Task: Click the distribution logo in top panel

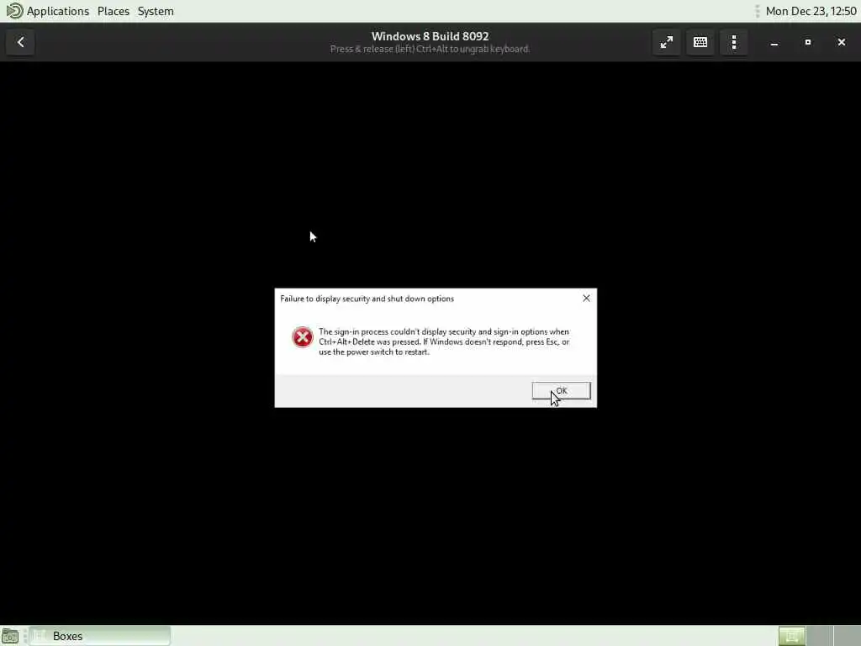Action: click(13, 11)
